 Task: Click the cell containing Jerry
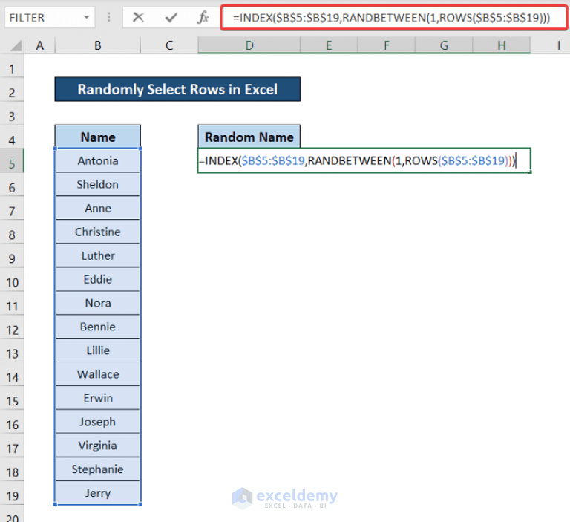tap(98, 493)
